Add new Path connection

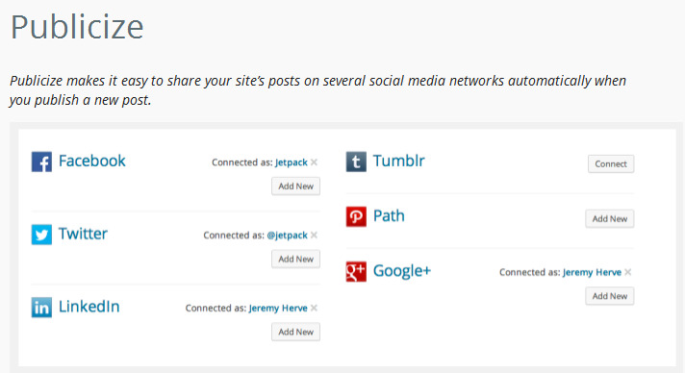[x=609, y=219]
